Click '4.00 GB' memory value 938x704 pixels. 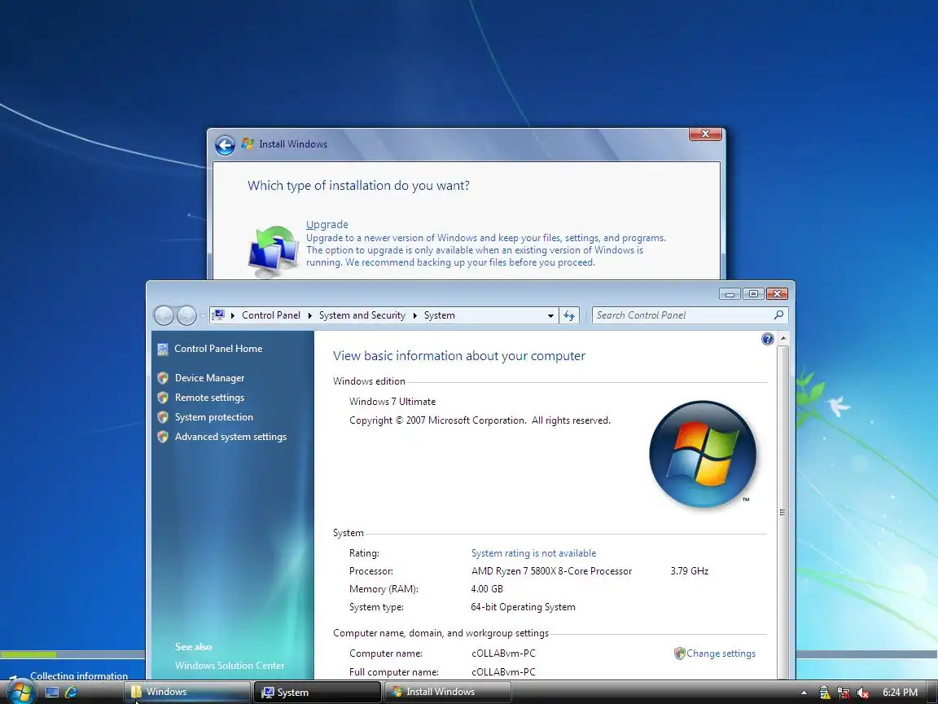click(x=487, y=589)
